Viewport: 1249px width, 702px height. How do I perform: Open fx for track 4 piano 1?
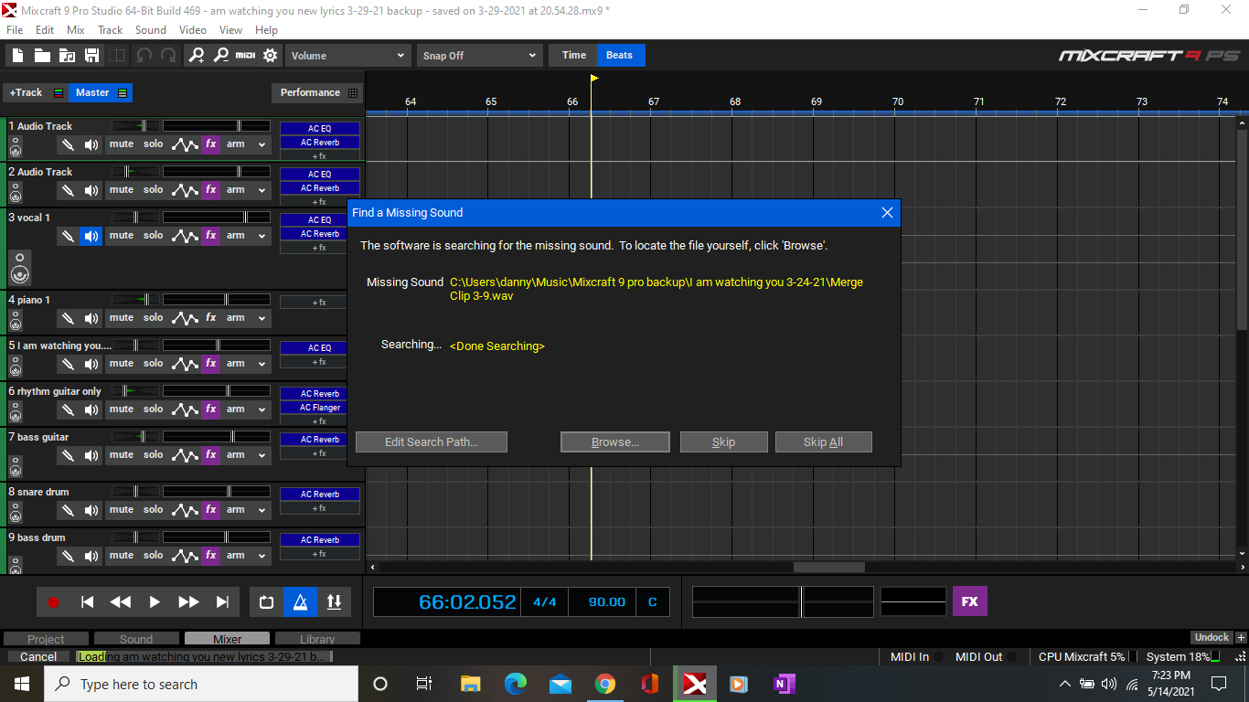[x=211, y=318]
